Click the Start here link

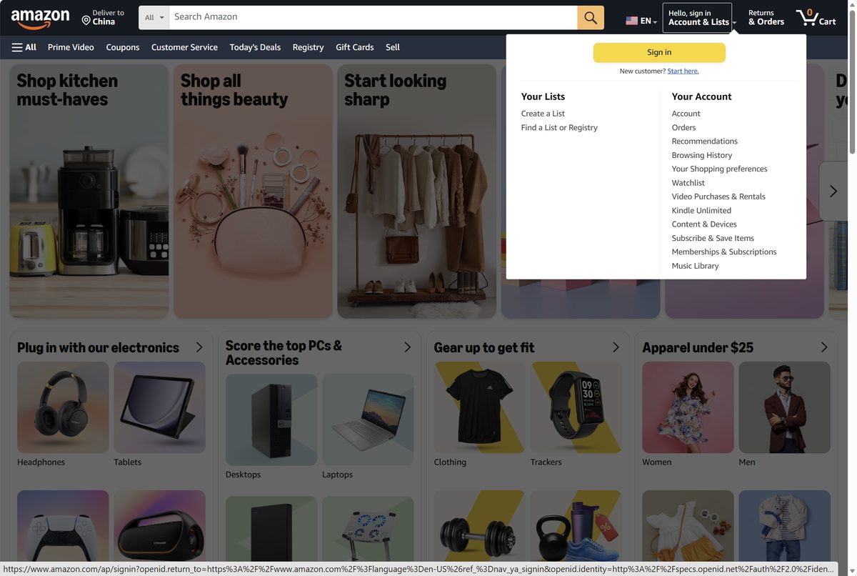[683, 71]
